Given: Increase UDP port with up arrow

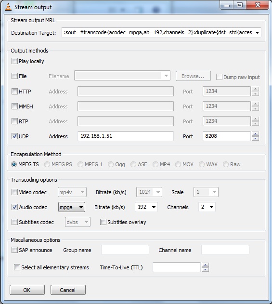Looking at the screenshot, I should [255, 133].
